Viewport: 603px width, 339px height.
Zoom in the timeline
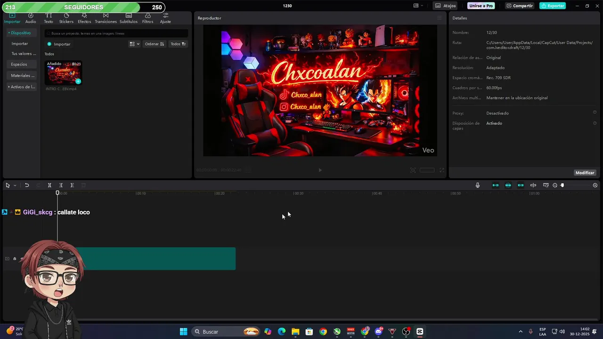595,185
